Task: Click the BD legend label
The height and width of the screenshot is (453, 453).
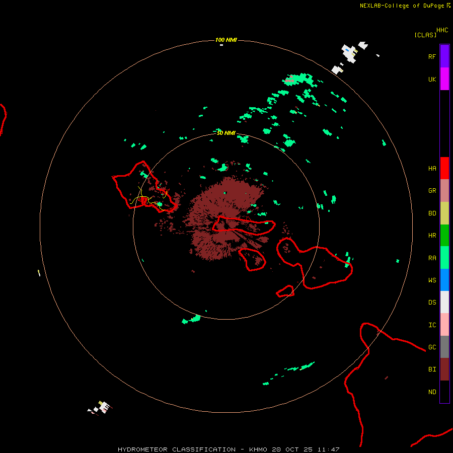Action: tap(432, 213)
